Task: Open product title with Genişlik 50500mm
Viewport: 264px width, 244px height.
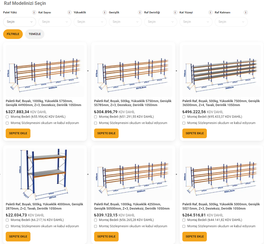Action: [132, 206]
